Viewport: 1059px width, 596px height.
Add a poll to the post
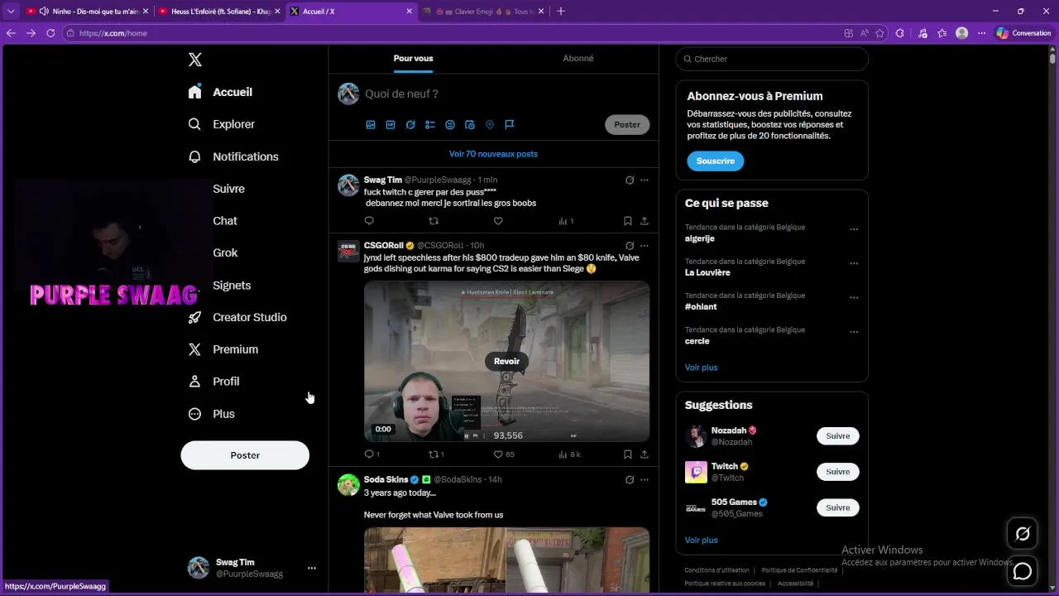430,125
